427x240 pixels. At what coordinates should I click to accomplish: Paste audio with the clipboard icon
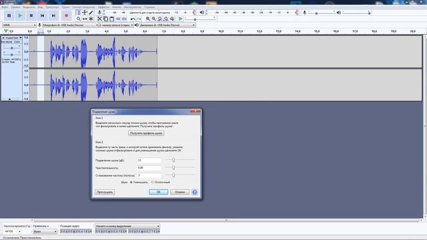click(x=111, y=19)
